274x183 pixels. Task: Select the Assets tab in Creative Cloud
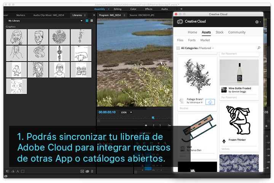point(206,32)
